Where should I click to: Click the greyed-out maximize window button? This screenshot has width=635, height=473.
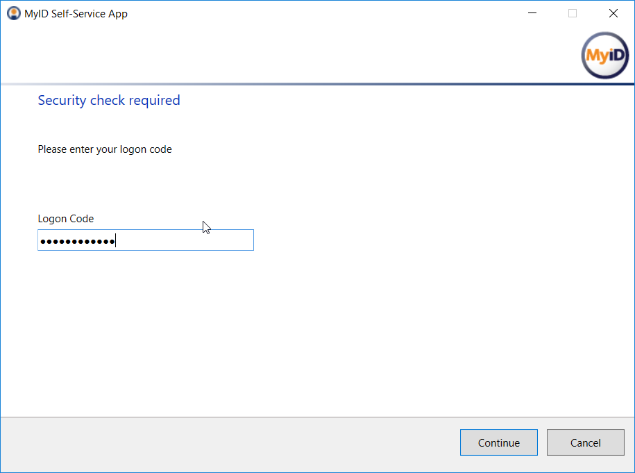coord(573,13)
